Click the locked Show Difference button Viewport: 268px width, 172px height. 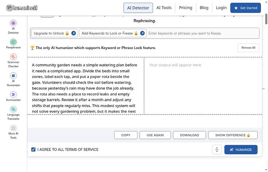(x=233, y=135)
